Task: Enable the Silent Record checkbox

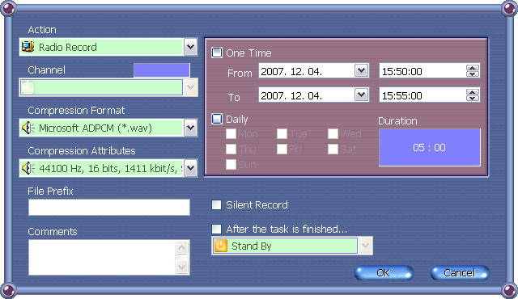Action: coord(216,205)
